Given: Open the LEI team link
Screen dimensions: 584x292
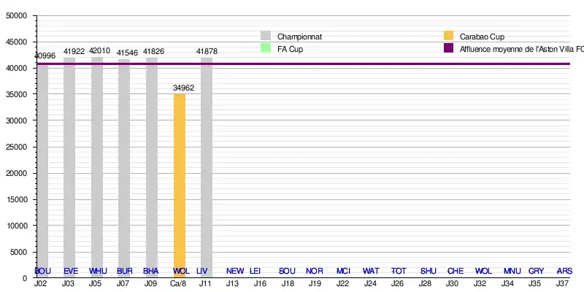Looking at the screenshot, I should (x=255, y=271).
